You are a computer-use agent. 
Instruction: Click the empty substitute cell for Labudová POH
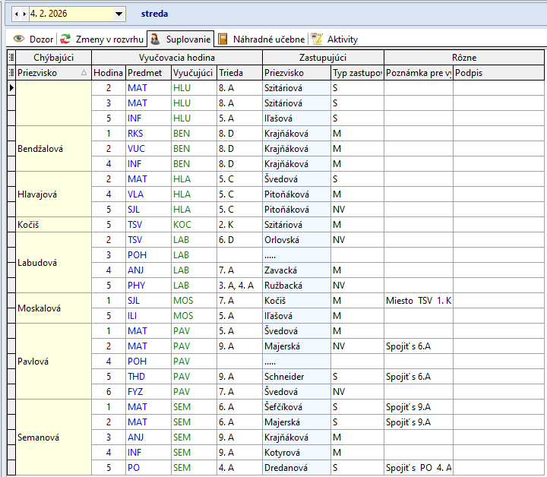click(296, 255)
